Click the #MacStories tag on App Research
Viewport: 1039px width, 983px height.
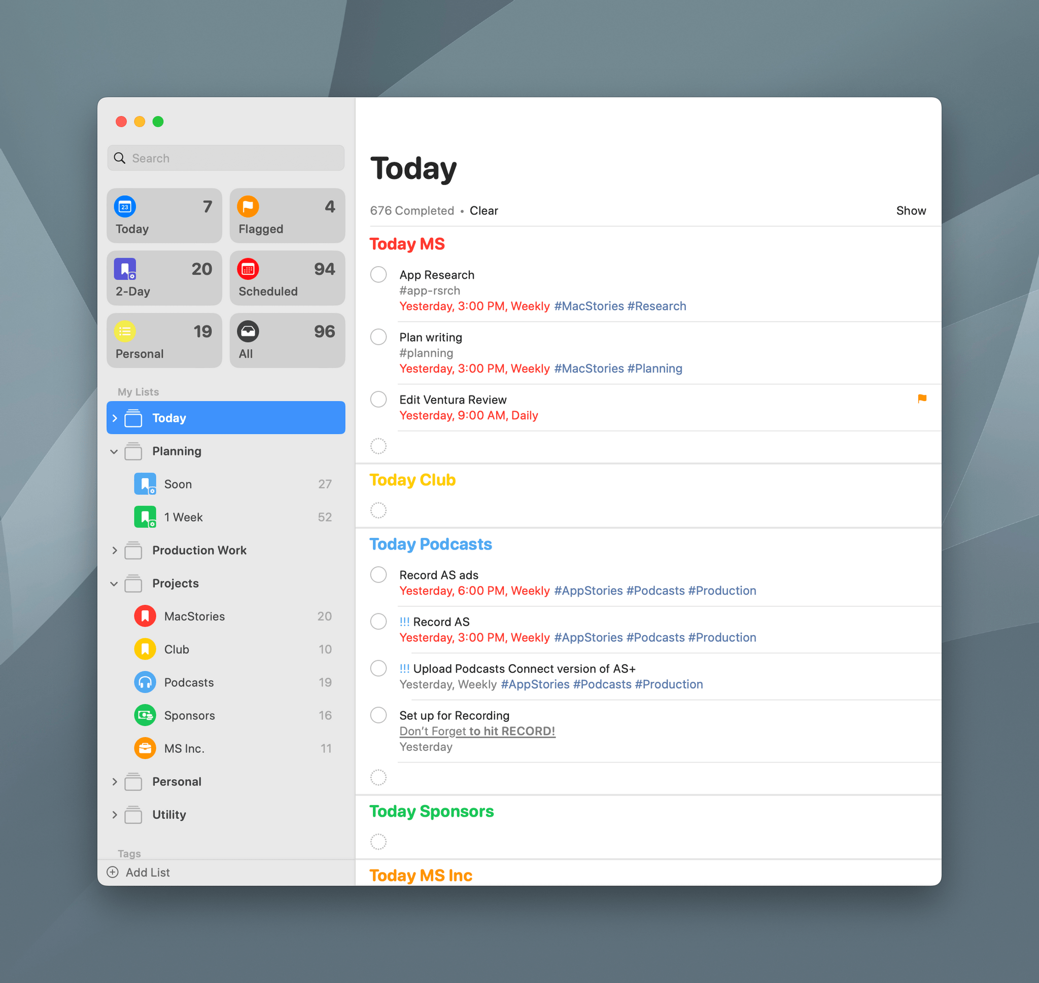(x=588, y=306)
